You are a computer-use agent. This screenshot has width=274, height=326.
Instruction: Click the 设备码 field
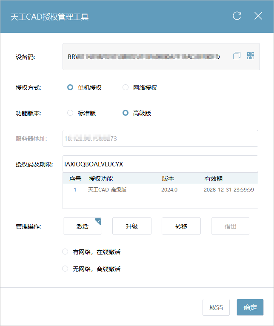161,57
